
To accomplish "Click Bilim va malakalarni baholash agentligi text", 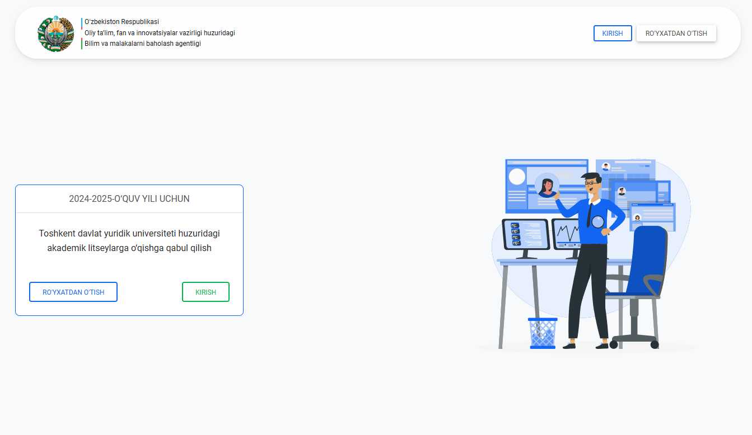I will (x=142, y=44).
